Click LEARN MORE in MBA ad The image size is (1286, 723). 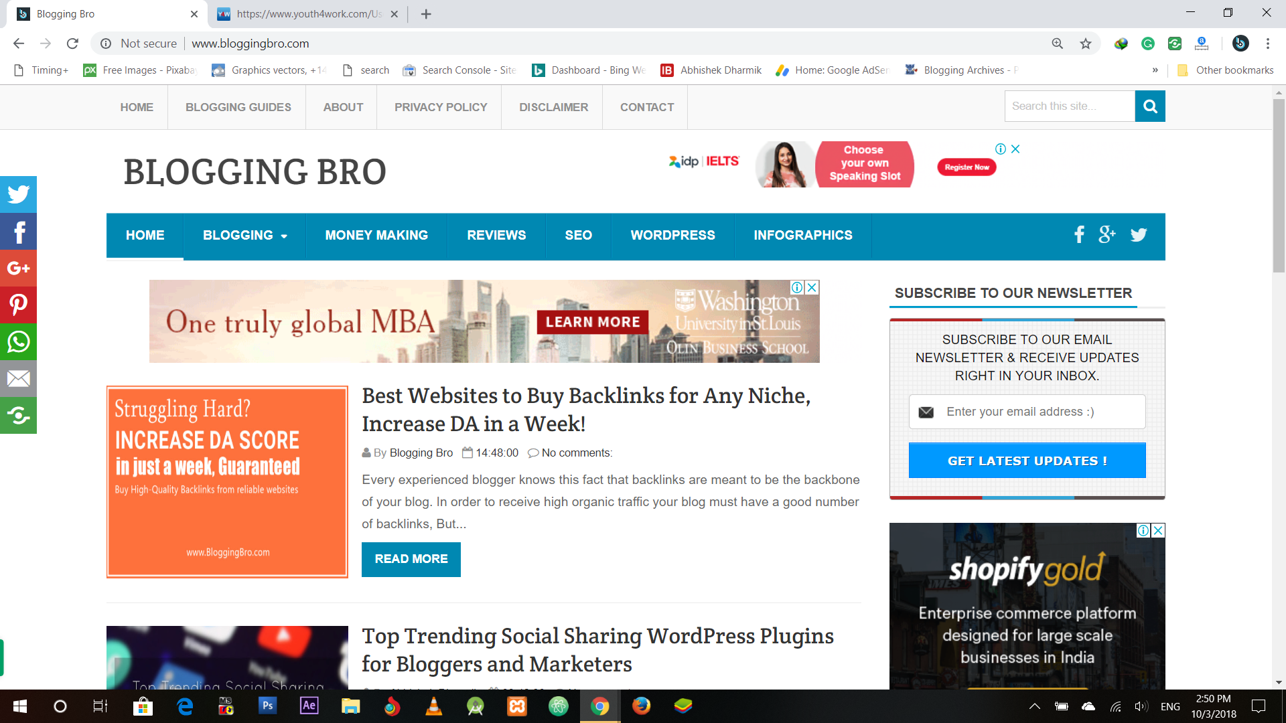[x=593, y=322]
